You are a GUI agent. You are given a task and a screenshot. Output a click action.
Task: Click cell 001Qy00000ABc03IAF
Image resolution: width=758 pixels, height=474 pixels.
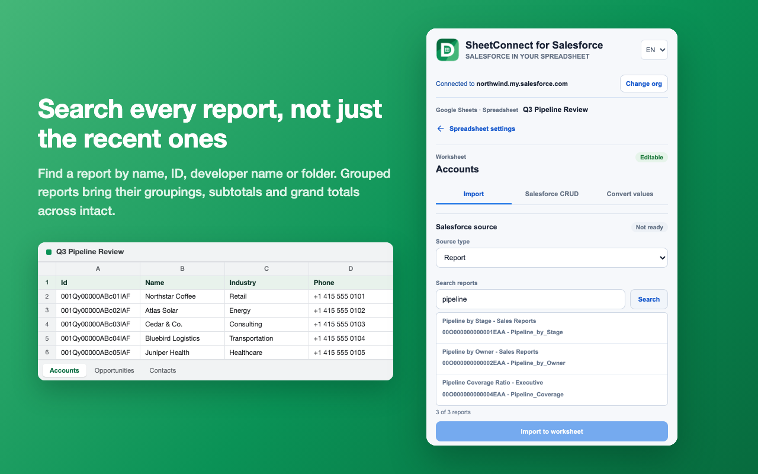(x=98, y=325)
